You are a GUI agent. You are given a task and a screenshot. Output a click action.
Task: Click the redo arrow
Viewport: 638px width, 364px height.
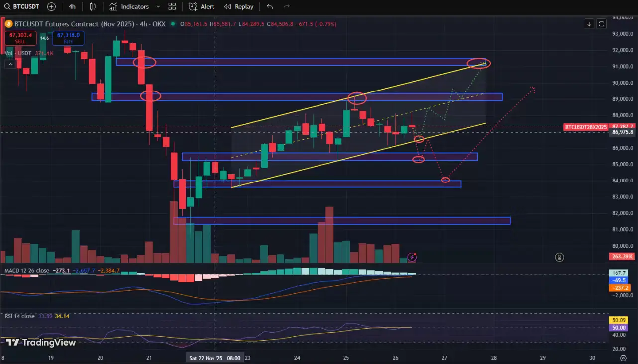click(286, 7)
